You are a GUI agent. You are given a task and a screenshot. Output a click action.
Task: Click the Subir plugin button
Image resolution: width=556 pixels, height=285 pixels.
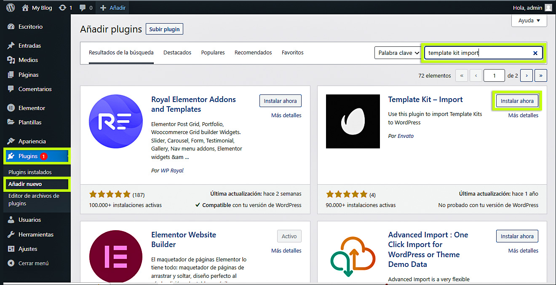[x=164, y=29]
